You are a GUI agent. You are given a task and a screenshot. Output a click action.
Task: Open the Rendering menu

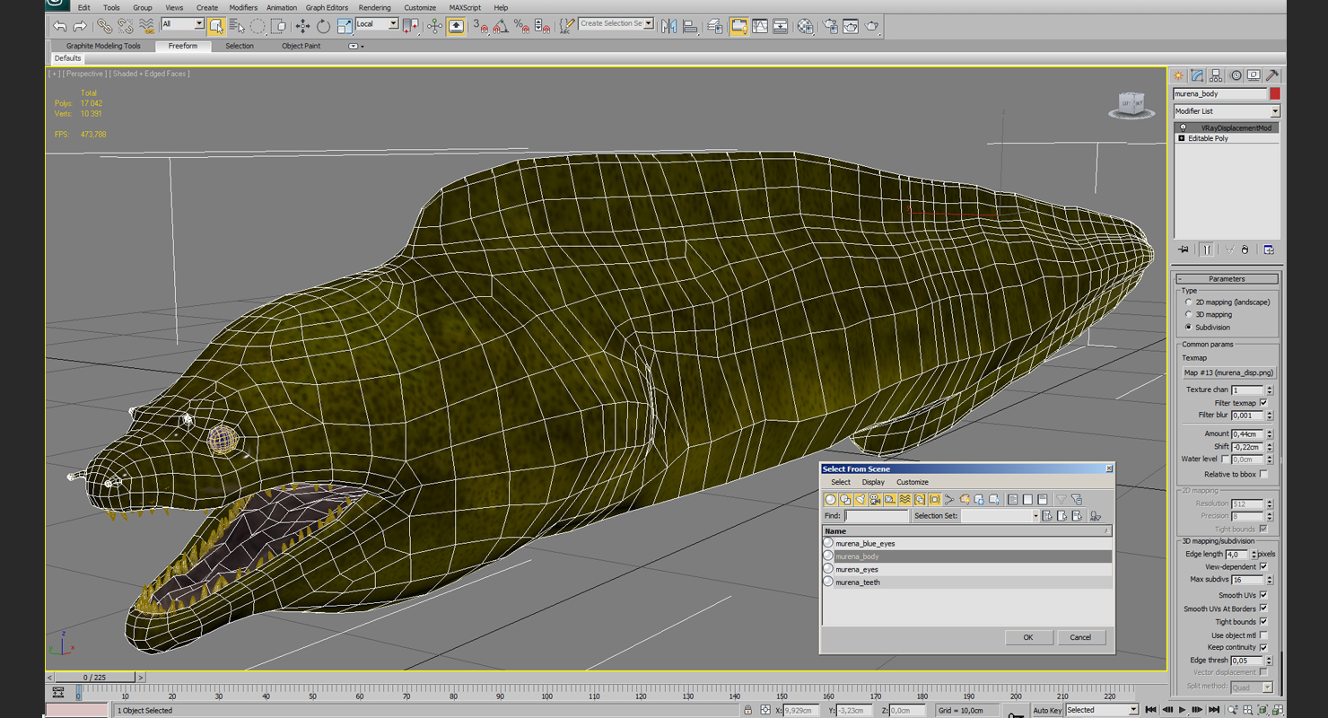374,7
